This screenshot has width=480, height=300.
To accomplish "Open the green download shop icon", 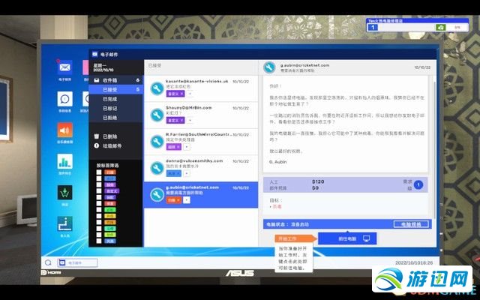I will click(65, 191).
